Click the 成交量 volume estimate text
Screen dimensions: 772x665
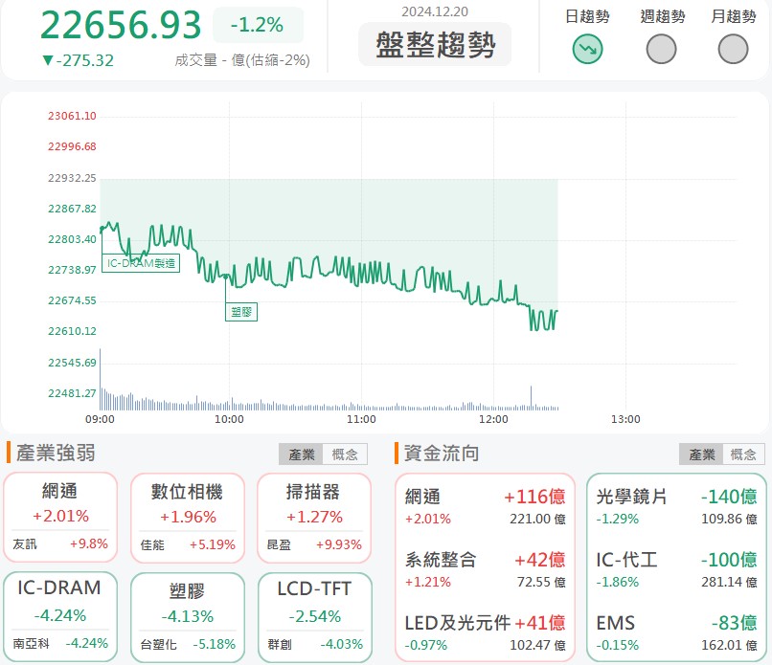[242, 60]
